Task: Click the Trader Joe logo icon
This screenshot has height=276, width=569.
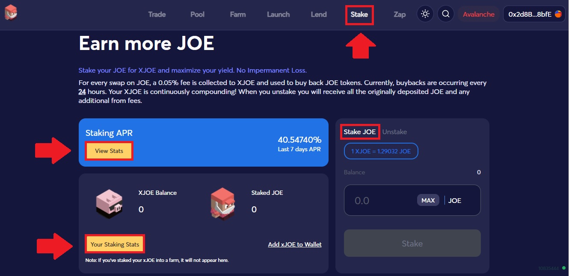Action: coord(11,13)
